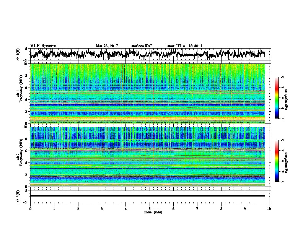Click time axis tick label "1"
Viewport: 303px width, 234px height.
pyautogui.click(x=54, y=209)
